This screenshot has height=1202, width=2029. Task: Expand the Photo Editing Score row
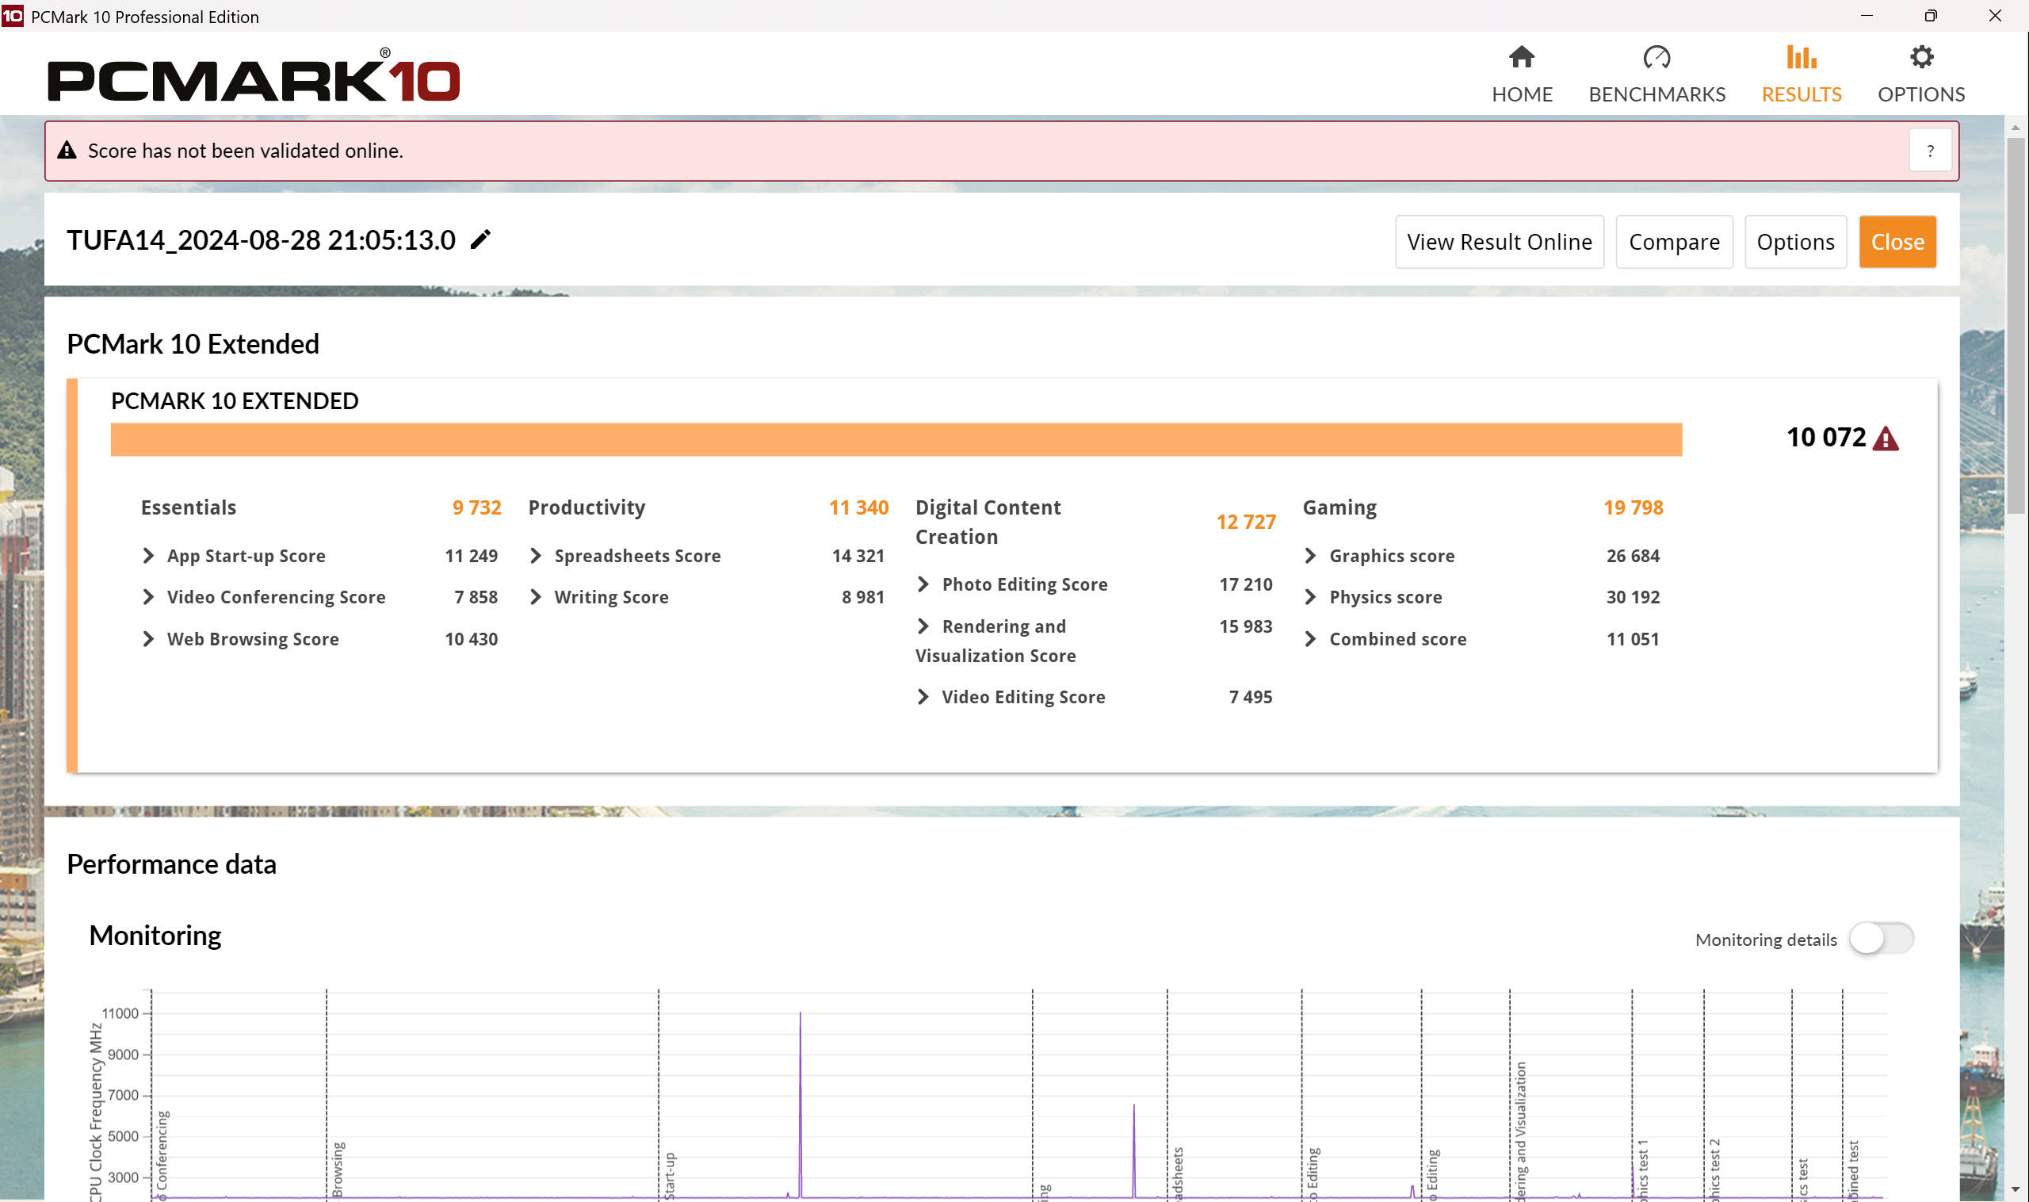(923, 584)
